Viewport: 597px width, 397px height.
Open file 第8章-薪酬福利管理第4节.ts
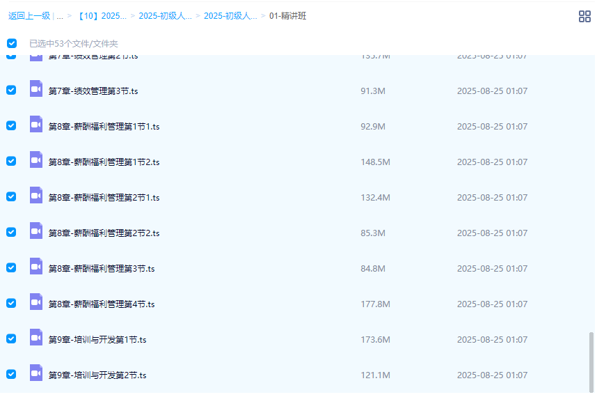102,304
